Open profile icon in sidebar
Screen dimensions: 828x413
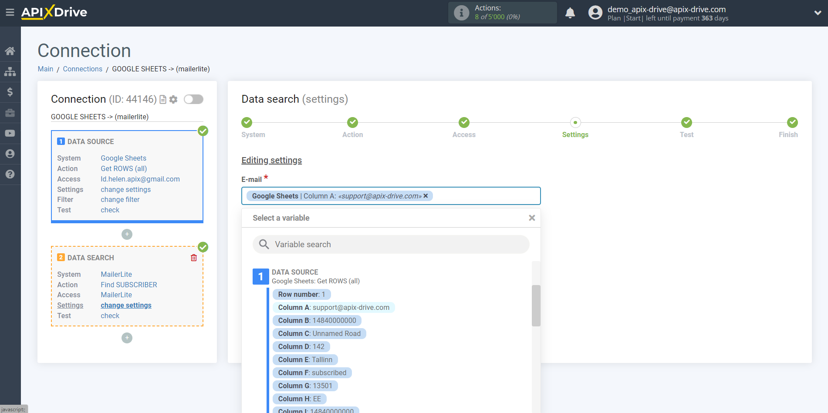click(10, 154)
